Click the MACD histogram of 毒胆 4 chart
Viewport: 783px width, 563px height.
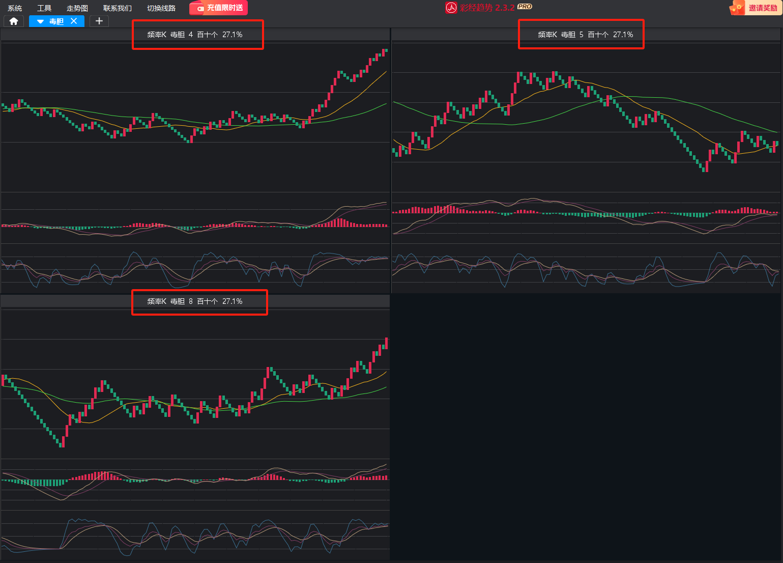[195, 218]
